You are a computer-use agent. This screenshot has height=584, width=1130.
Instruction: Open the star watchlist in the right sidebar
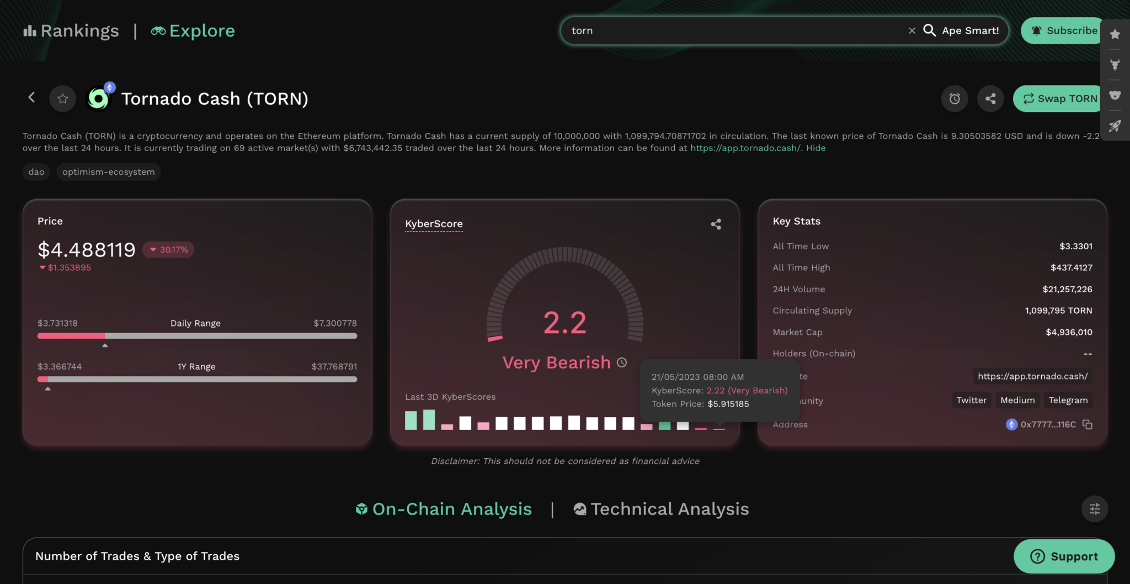point(1115,34)
